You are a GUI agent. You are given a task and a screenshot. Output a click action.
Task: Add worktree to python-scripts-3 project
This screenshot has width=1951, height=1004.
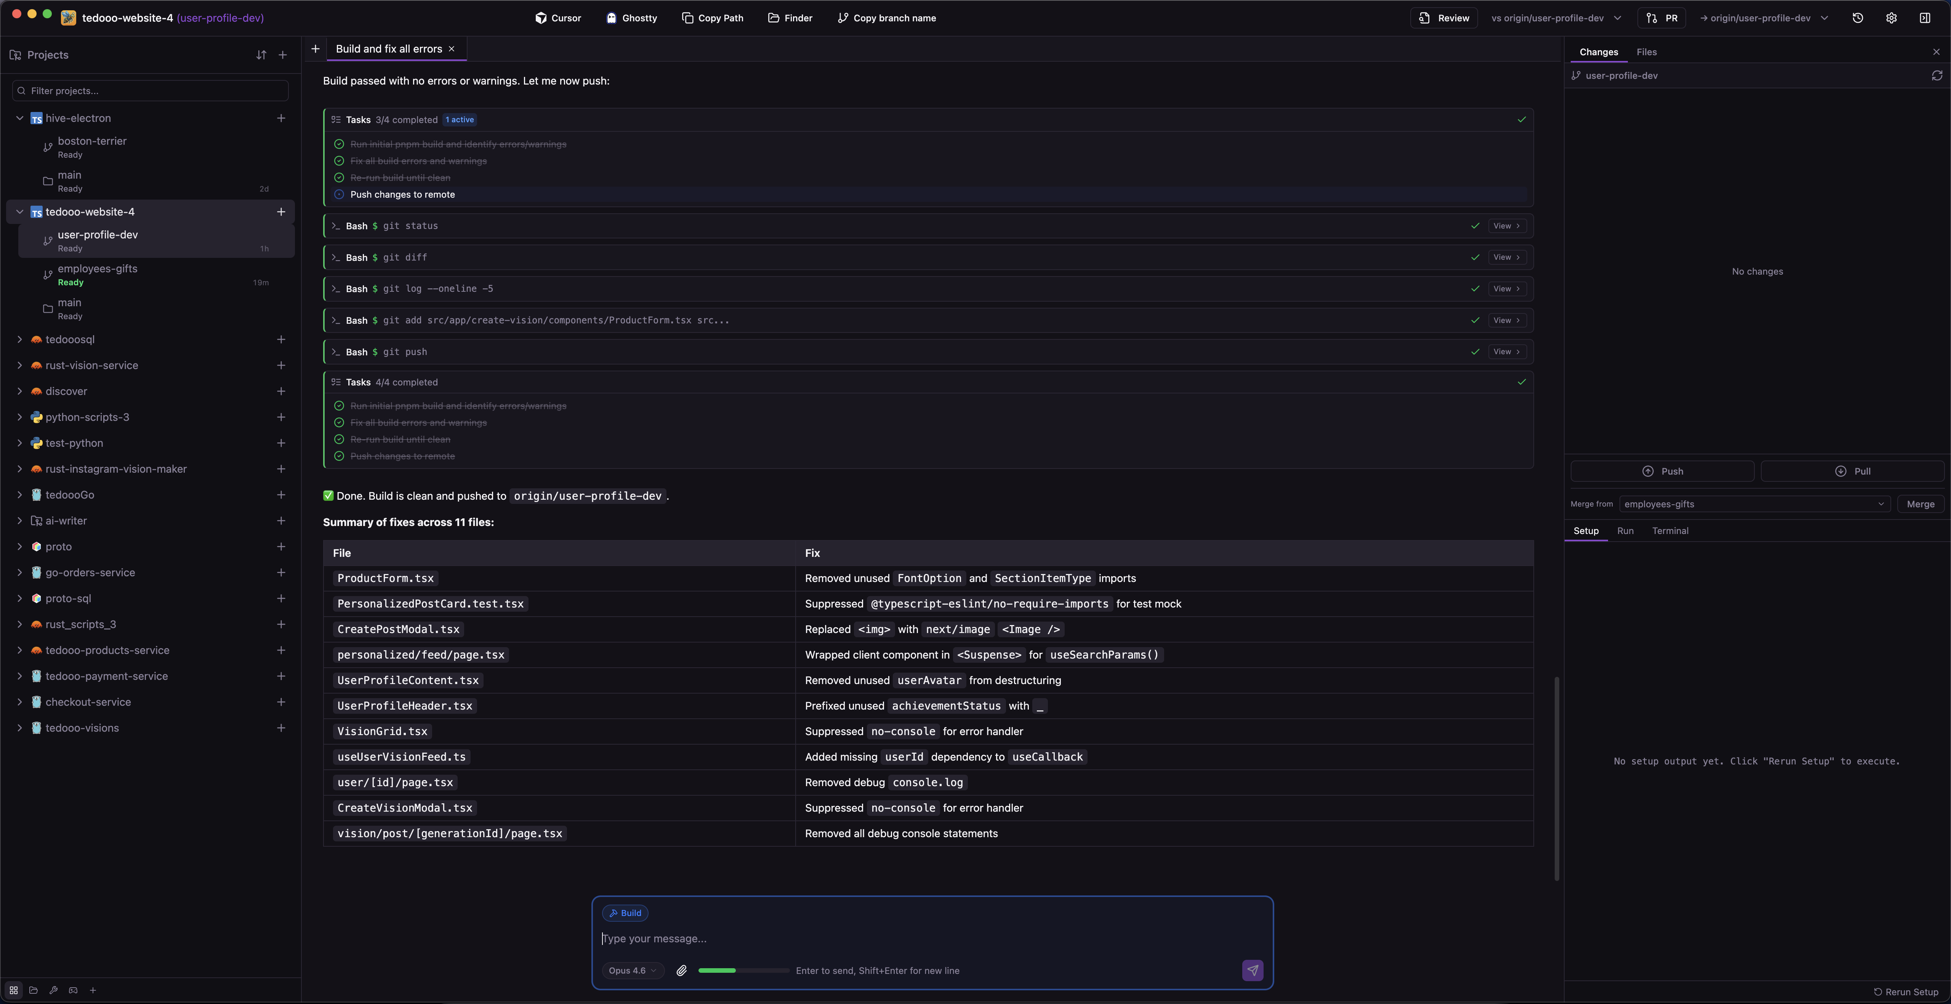click(281, 417)
